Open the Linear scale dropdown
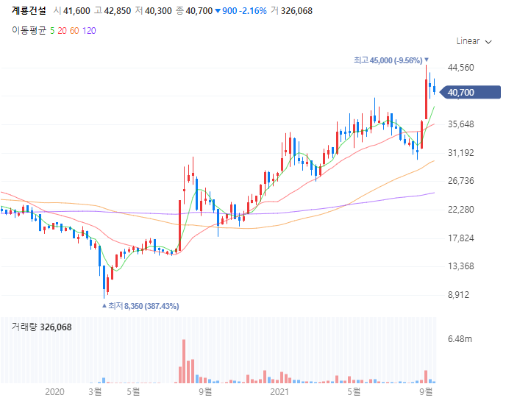The height and width of the screenshot is (409, 506). click(474, 41)
